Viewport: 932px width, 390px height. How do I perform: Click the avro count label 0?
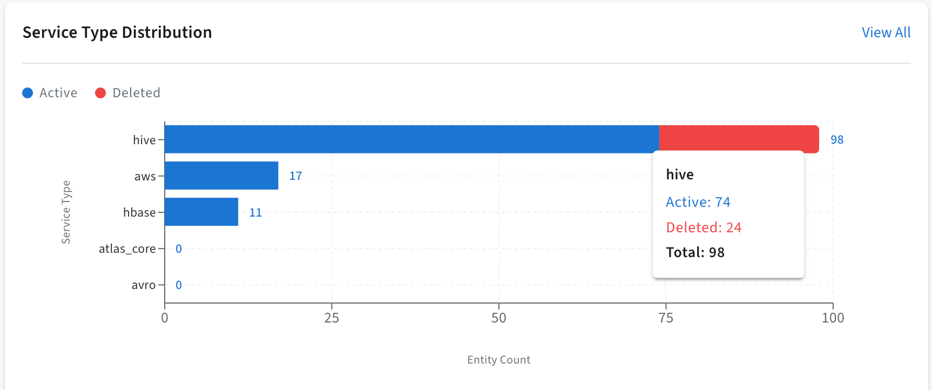point(179,285)
